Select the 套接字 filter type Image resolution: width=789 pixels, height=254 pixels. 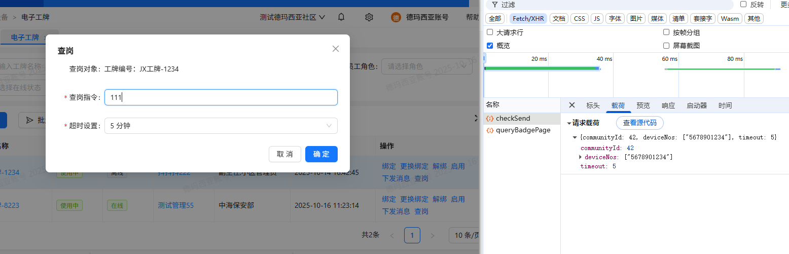703,19
